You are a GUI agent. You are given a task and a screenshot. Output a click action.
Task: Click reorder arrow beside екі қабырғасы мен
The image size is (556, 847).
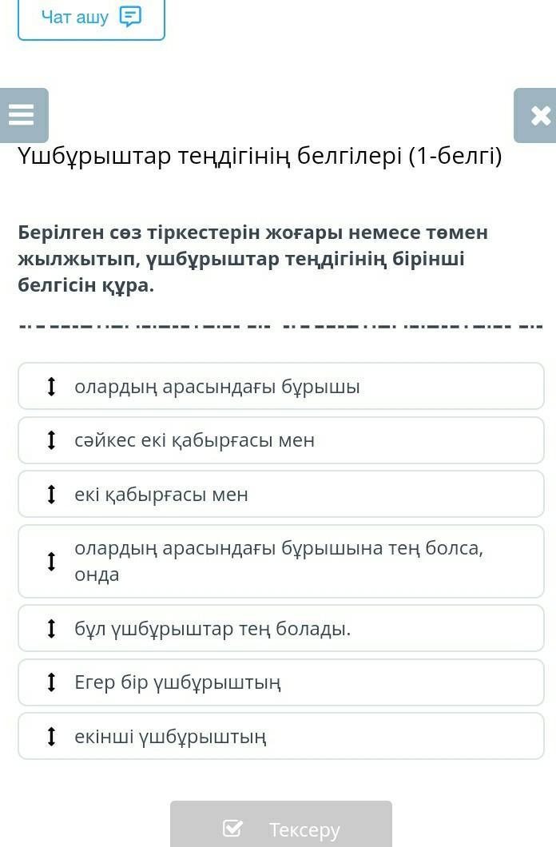51,494
